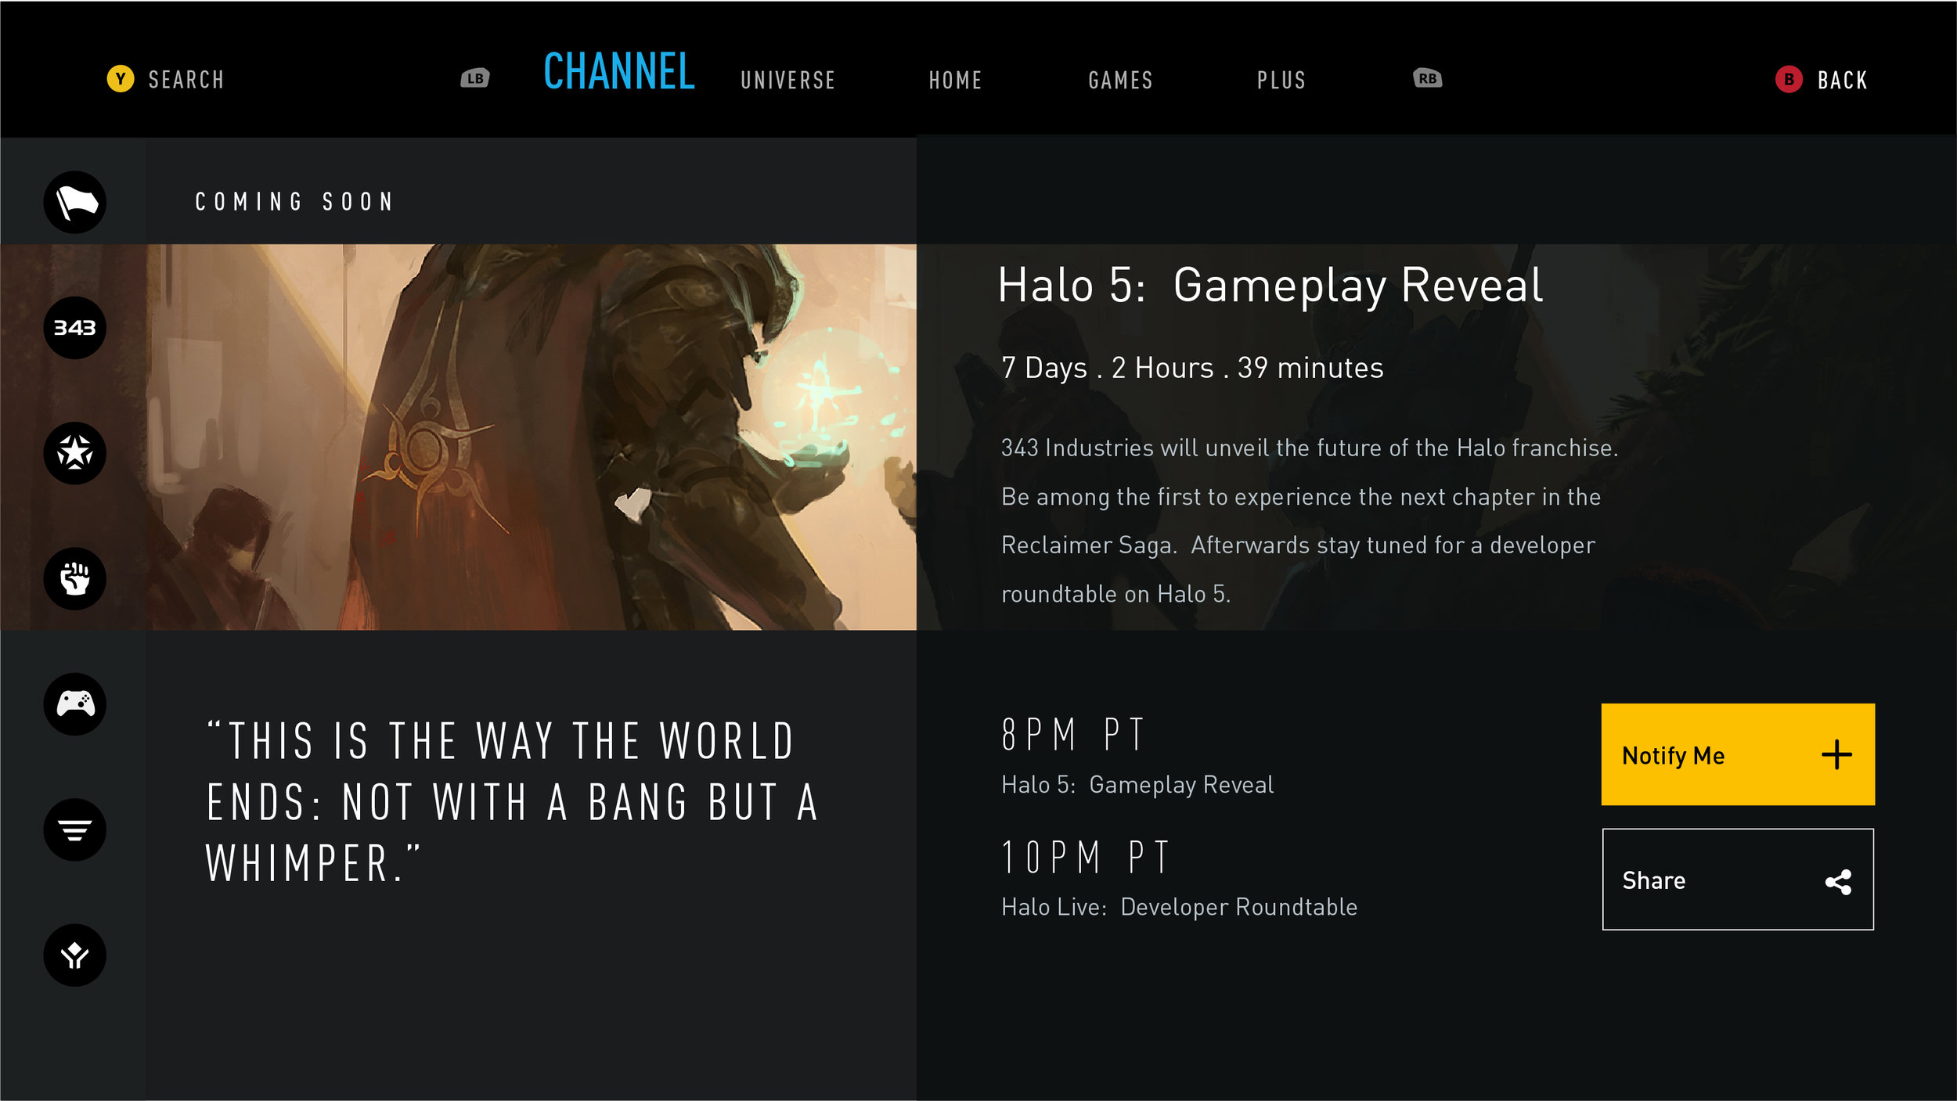Click the plus icon on Notify Me
The image size is (1957, 1101).
pos(1836,755)
